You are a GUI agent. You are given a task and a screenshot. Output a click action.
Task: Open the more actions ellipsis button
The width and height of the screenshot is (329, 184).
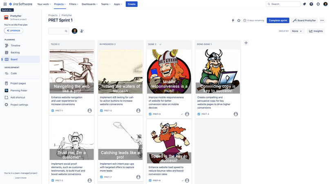(x=322, y=20)
